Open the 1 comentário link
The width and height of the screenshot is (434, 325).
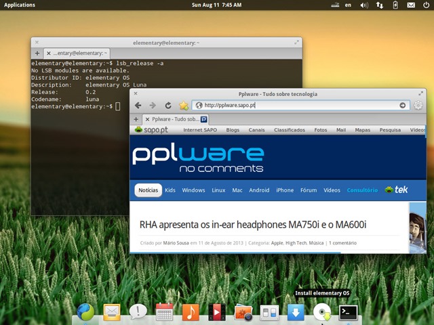pyautogui.click(x=342, y=243)
